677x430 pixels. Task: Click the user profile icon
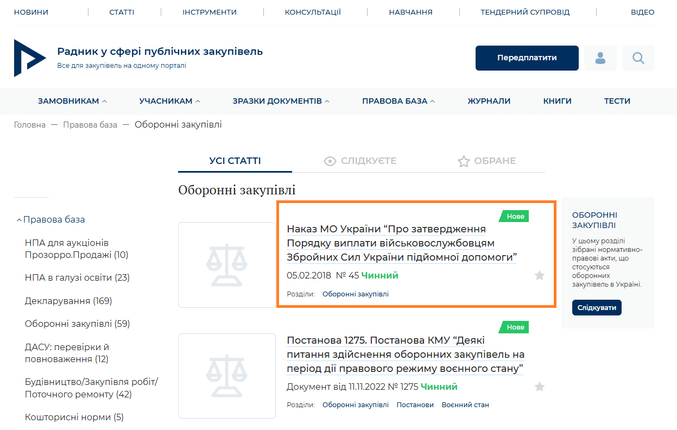pos(600,58)
